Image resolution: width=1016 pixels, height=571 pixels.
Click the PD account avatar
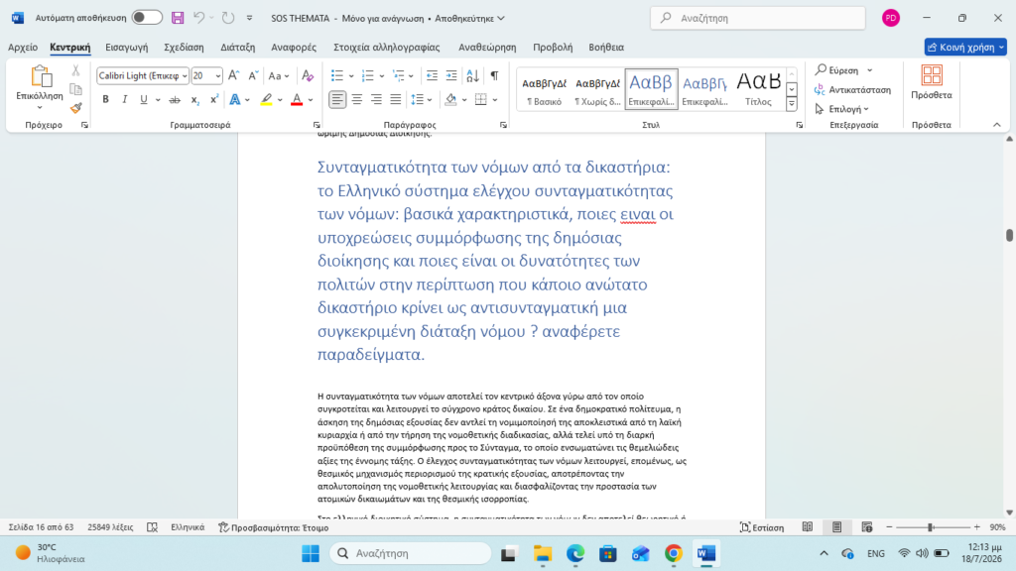point(891,18)
